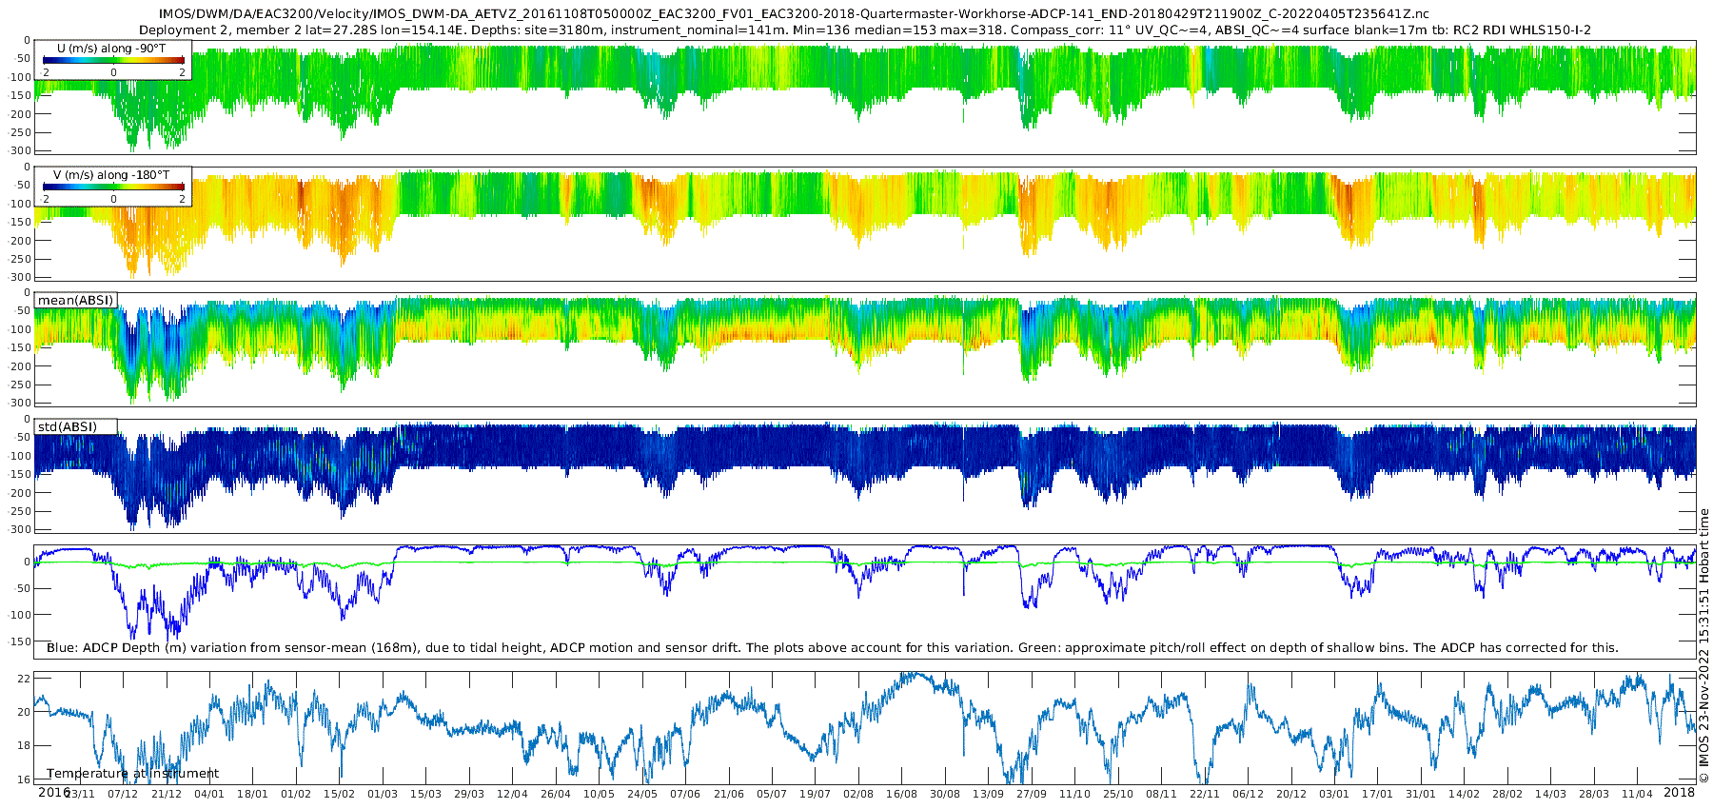Click the '21/06' date tick label
The width and height of the screenshot is (1713, 809).
pos(729,794)
